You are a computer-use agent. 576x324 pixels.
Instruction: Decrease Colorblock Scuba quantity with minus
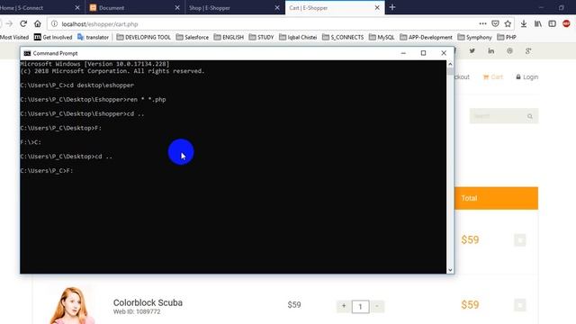click(377, 306)
